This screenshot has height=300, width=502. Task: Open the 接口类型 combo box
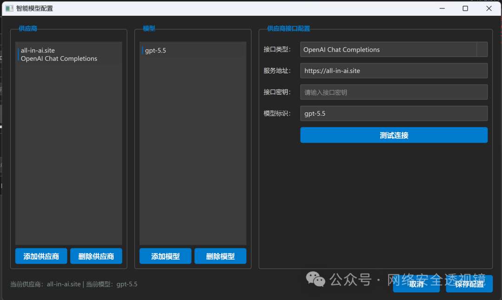coord(394,50)
